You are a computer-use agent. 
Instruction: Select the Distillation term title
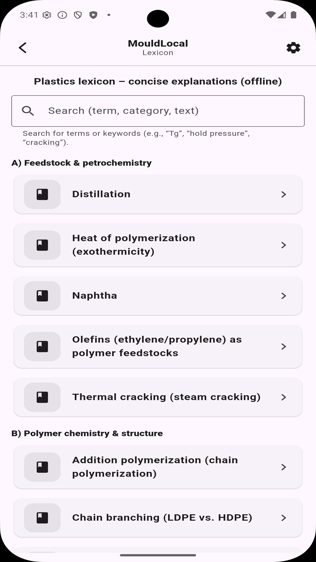101,194
